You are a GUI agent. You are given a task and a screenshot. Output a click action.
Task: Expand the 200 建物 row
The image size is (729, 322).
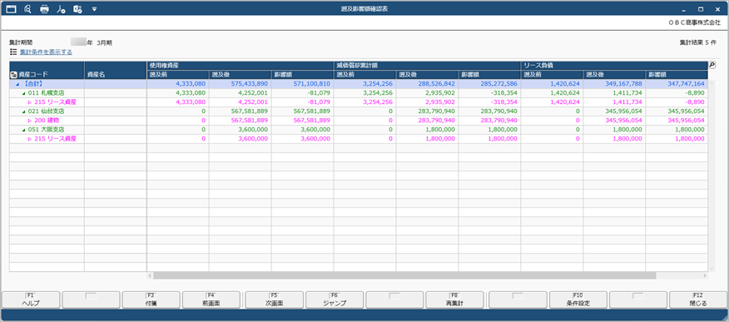click(30, 121)
